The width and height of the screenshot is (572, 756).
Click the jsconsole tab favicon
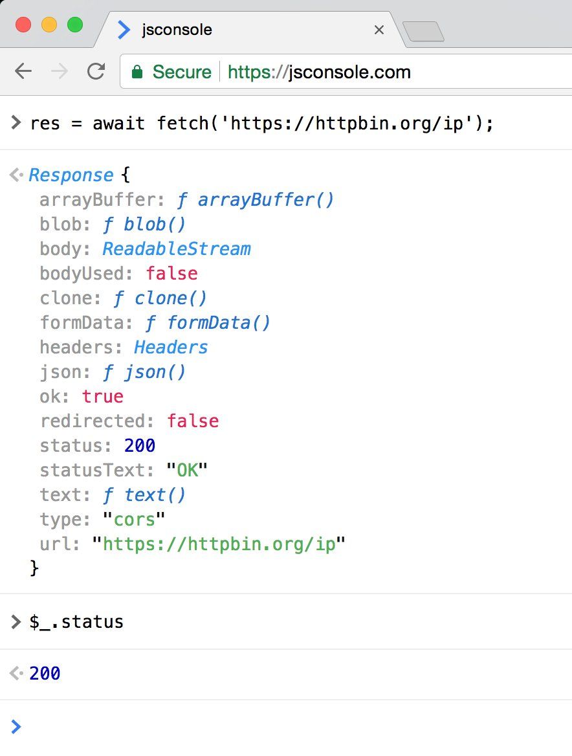click(124, 30)
